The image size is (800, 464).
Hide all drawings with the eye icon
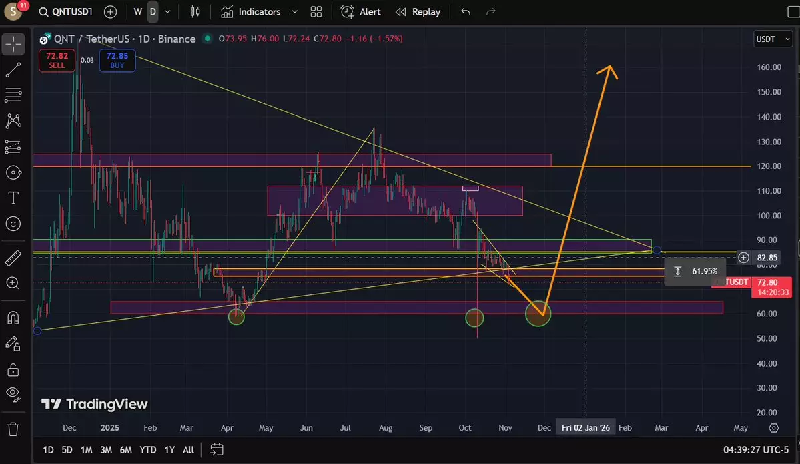click(x=13, y=393)
